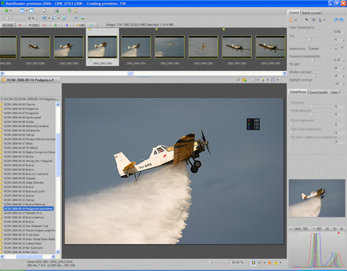
Task: Click the globe icon in thumbnail toolbar
Action: pyautogui.click(x=64, y=18)
